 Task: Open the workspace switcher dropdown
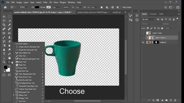[171, 7]
